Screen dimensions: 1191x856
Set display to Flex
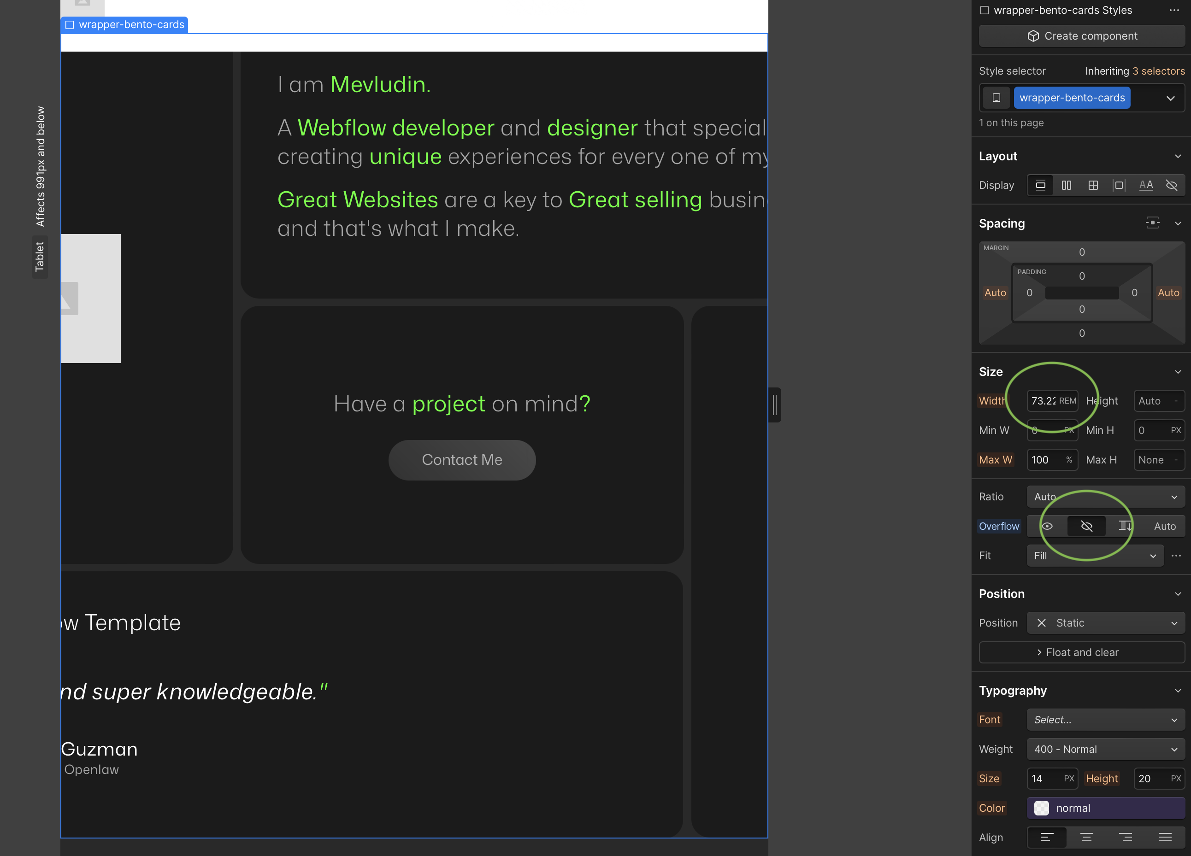point(1066,185)
